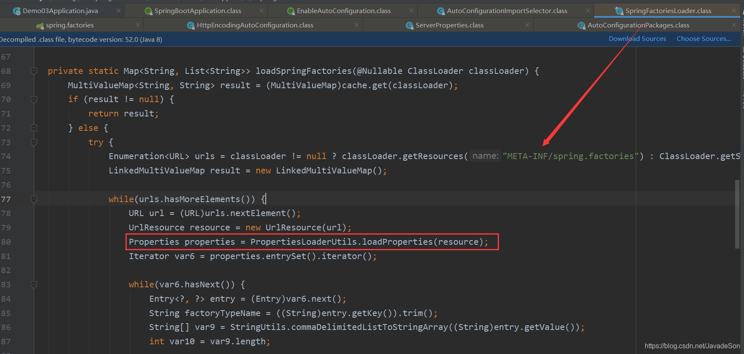
Task: Click EnableAutoConfiguration.class annotation icon
Action: click(291, 11)
